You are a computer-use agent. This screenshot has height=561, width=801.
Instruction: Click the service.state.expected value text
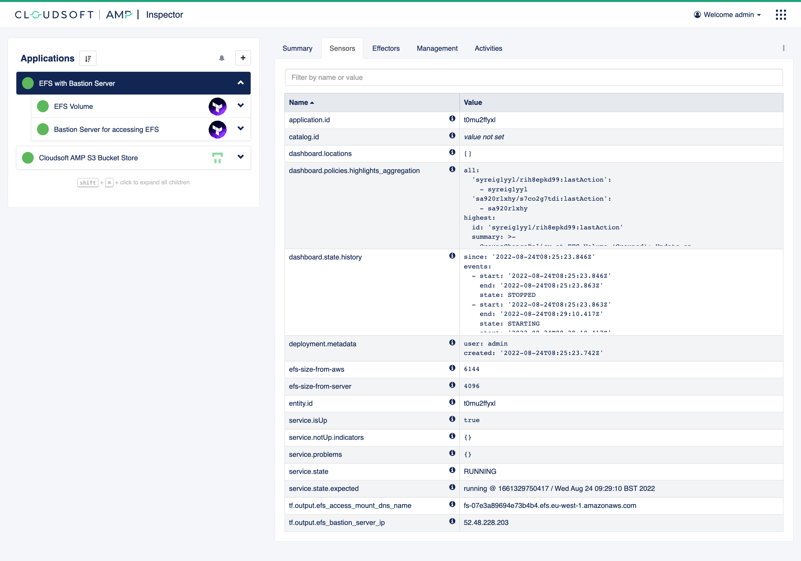(559, 489)
